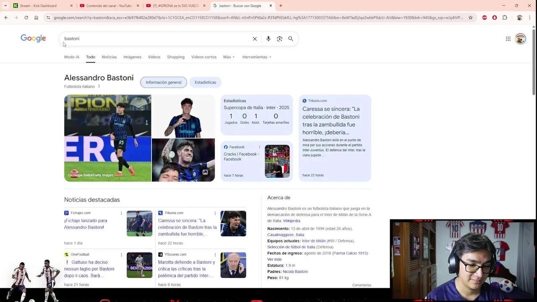Viewport: 537px width, 302px height.
Task: Click the site info icon in address bar
Action: tap(48, 18)
